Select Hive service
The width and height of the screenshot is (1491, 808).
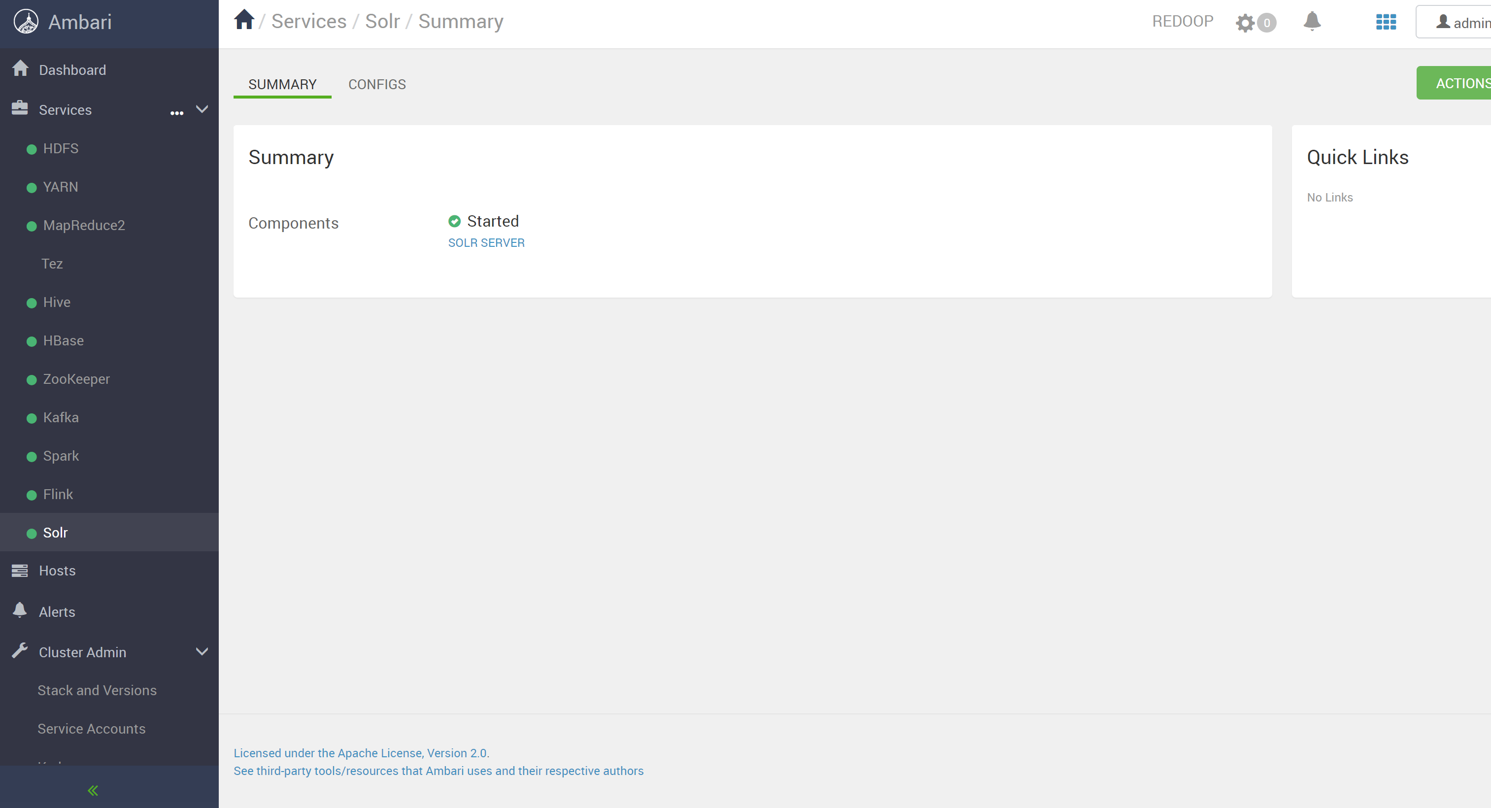tap(57, 302)
